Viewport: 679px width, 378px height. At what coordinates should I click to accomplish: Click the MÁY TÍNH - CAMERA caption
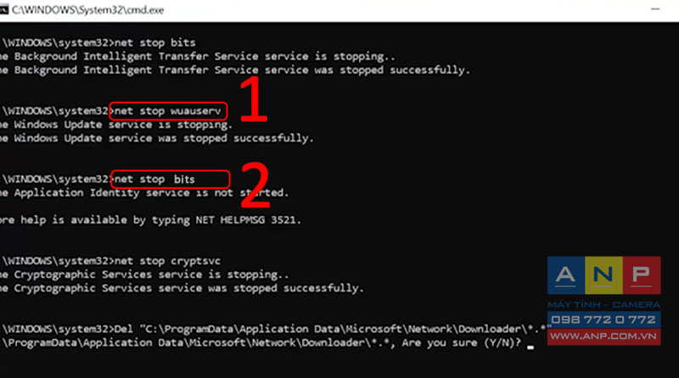[x=603, y=304]
